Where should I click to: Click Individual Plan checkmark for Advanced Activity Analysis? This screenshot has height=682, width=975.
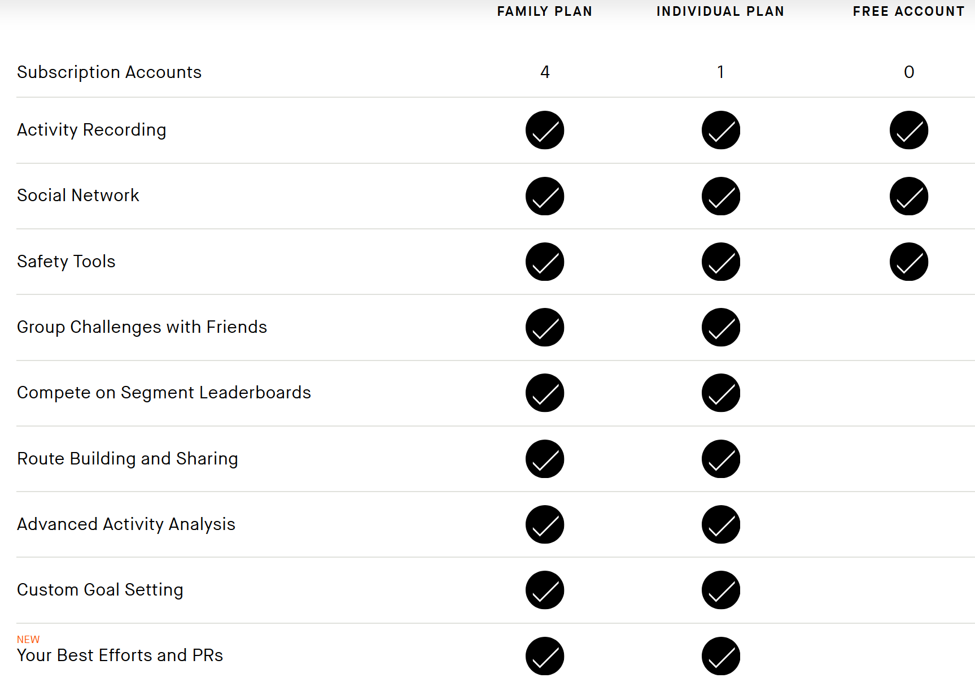pos(720,524)
